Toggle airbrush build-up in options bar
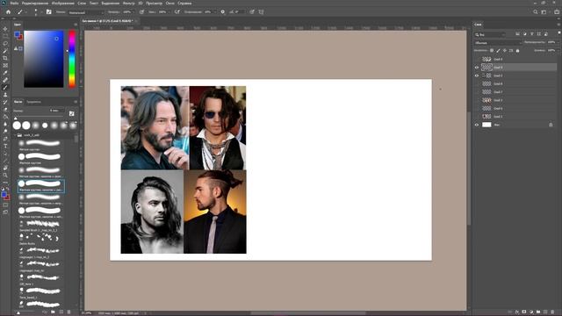The height and width of the screenshot is (316, 562). coord(177,11)
